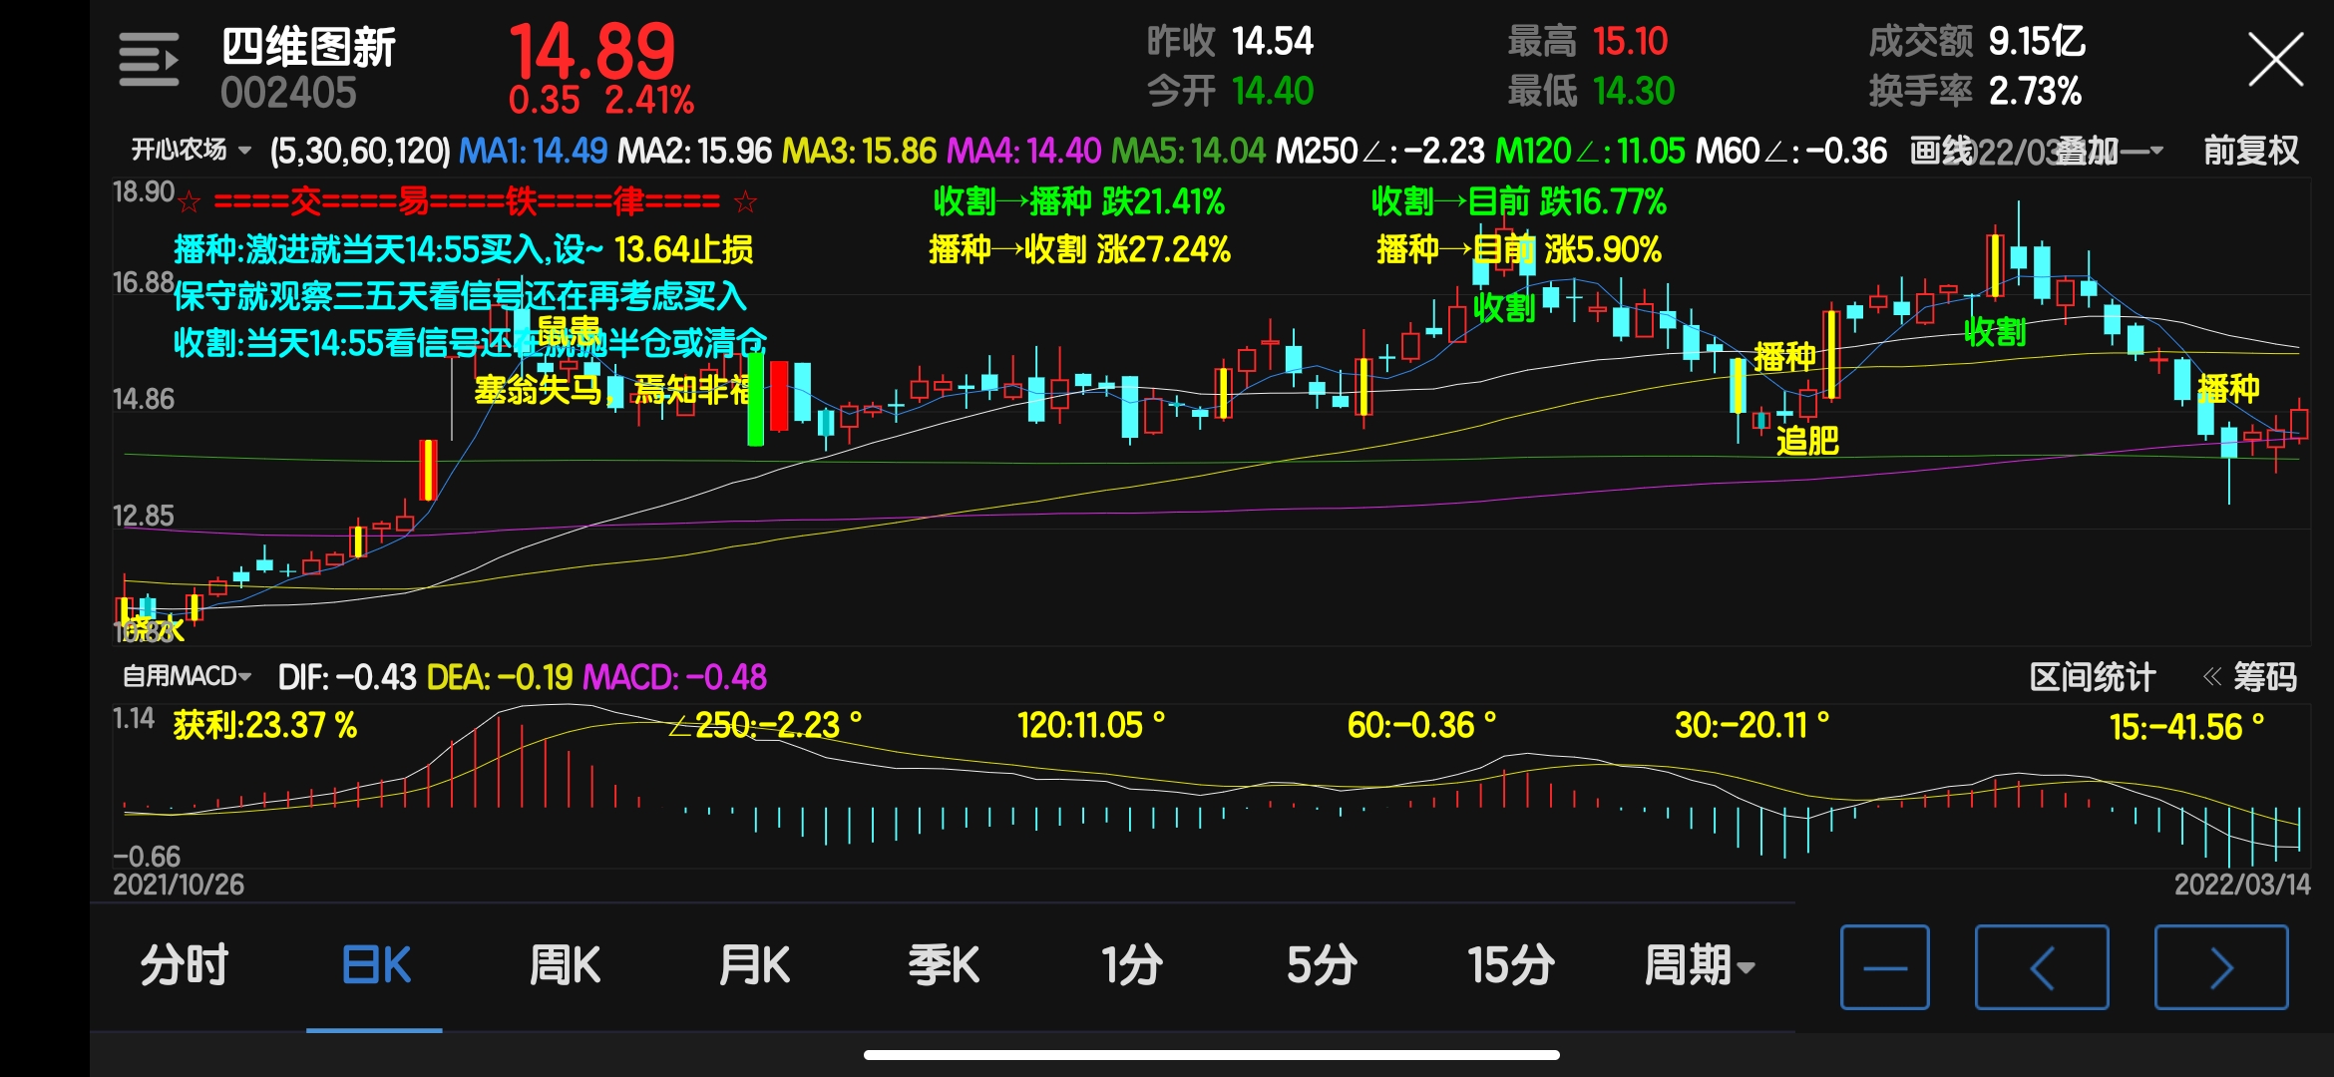
Task: Click the 60:-0.36° angle label in MACD pane
Action: 1421,725
